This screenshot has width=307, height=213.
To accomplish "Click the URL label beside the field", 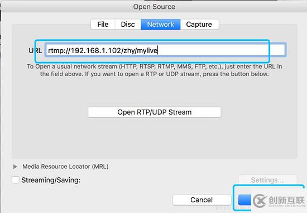I will tap(35, 51).
